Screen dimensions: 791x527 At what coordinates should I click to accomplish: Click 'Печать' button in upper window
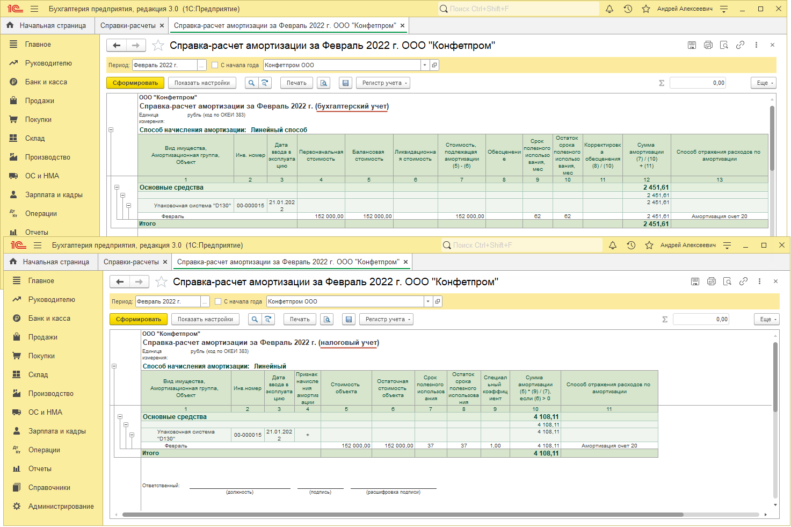click(x=296, y=83)
